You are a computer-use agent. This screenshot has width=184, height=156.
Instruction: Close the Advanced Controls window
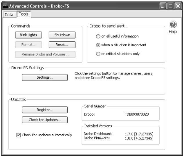point(178,6)
